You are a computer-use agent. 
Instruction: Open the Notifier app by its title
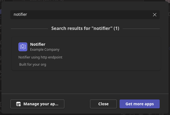pyautogui.click(x=38, y=44)
